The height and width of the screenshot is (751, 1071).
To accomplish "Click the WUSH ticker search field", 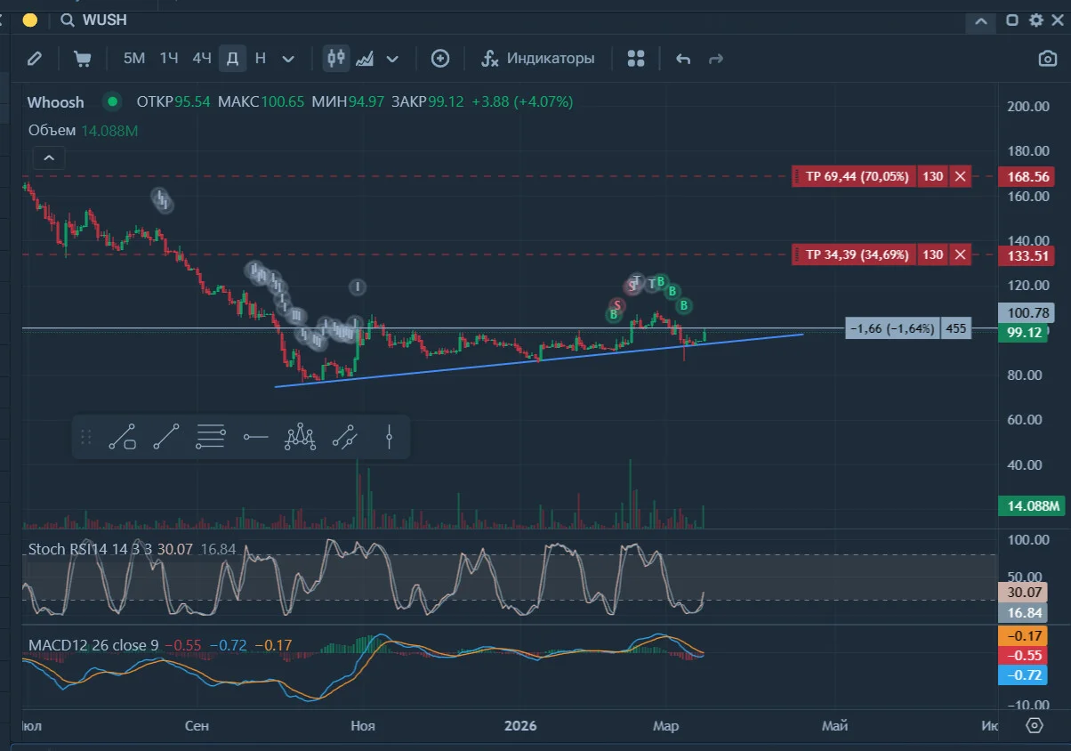I will (x=105, y=20).
